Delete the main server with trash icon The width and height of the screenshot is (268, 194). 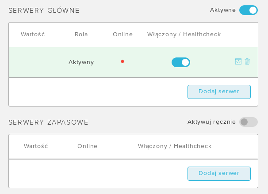tap(247, 61)
